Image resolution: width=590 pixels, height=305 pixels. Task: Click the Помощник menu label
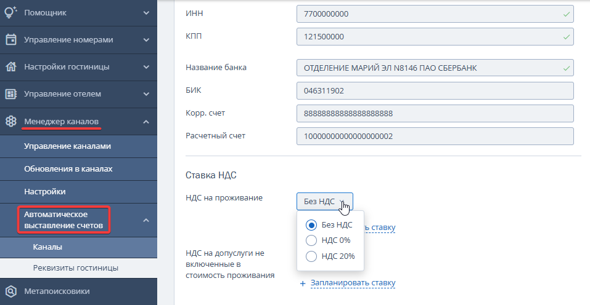pyautogui.click(x=45, y=13)
